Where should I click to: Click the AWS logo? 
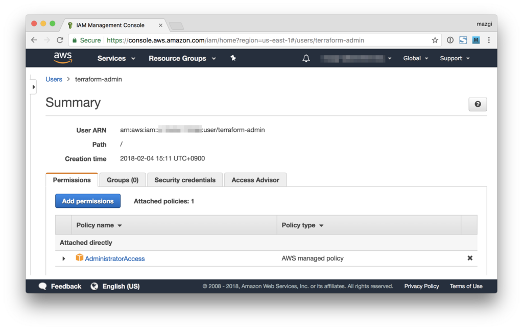pos(63,58)
